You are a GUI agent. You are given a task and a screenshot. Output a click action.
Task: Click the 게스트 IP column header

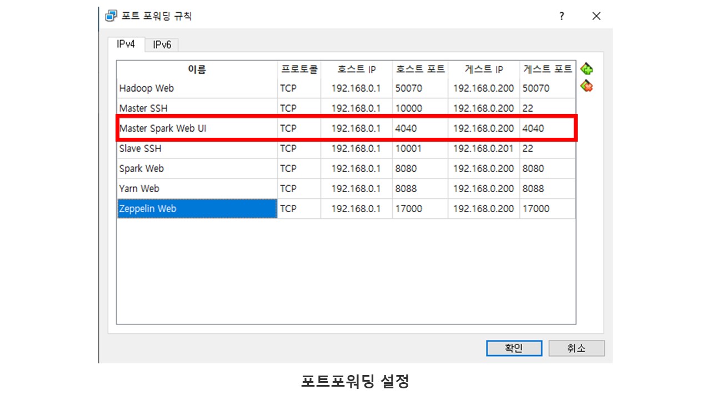point(484,69)
